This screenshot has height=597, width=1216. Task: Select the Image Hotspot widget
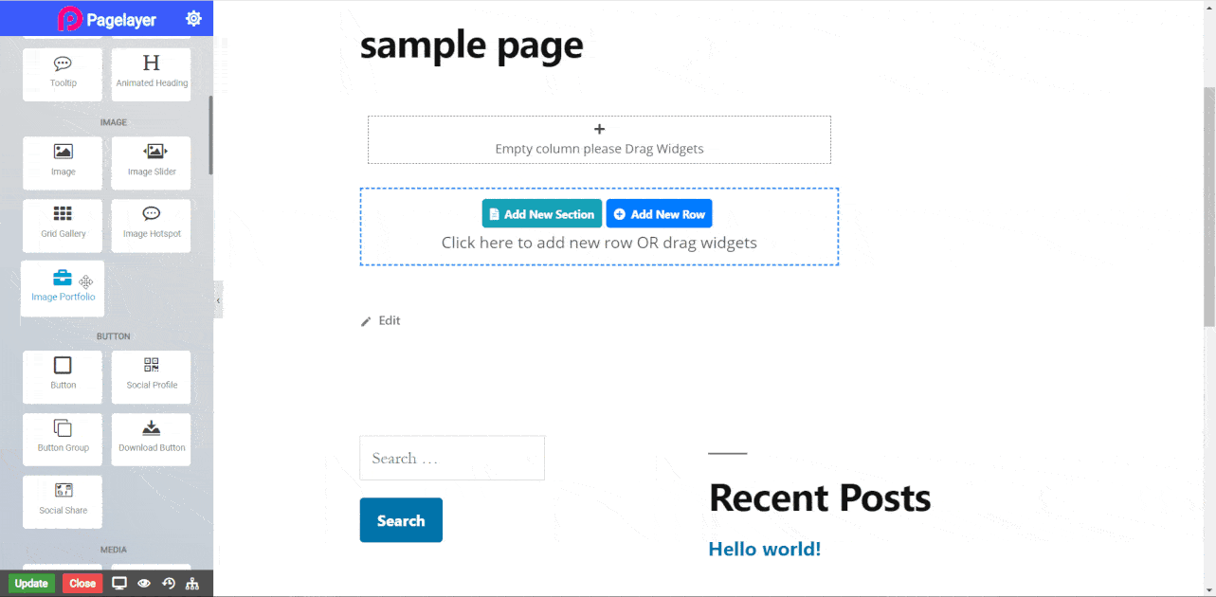(x=151, y=226)
